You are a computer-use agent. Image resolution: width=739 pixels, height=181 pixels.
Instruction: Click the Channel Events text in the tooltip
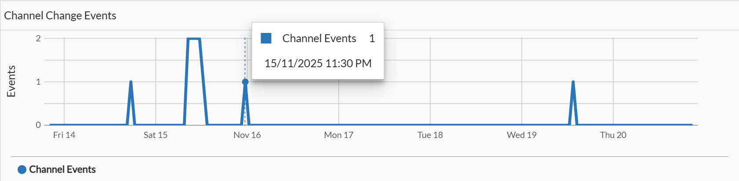click(319, 38)
